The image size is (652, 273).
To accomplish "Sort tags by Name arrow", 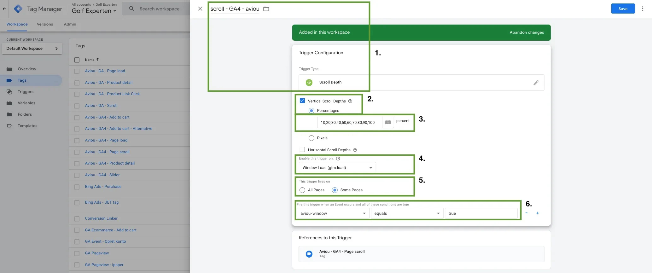I will [98, 59].
